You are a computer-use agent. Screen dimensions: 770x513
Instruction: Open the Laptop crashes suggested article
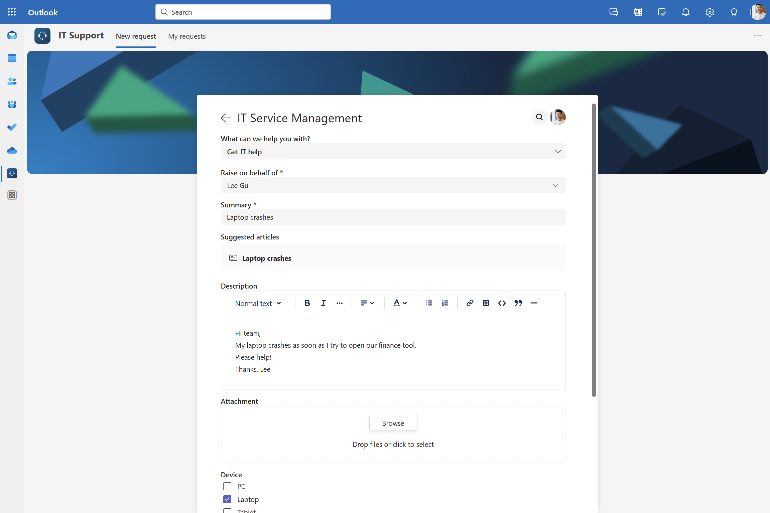(x=266, y=258)
